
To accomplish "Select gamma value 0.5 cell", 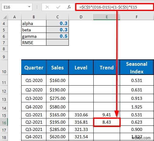I will pos(57,36).
